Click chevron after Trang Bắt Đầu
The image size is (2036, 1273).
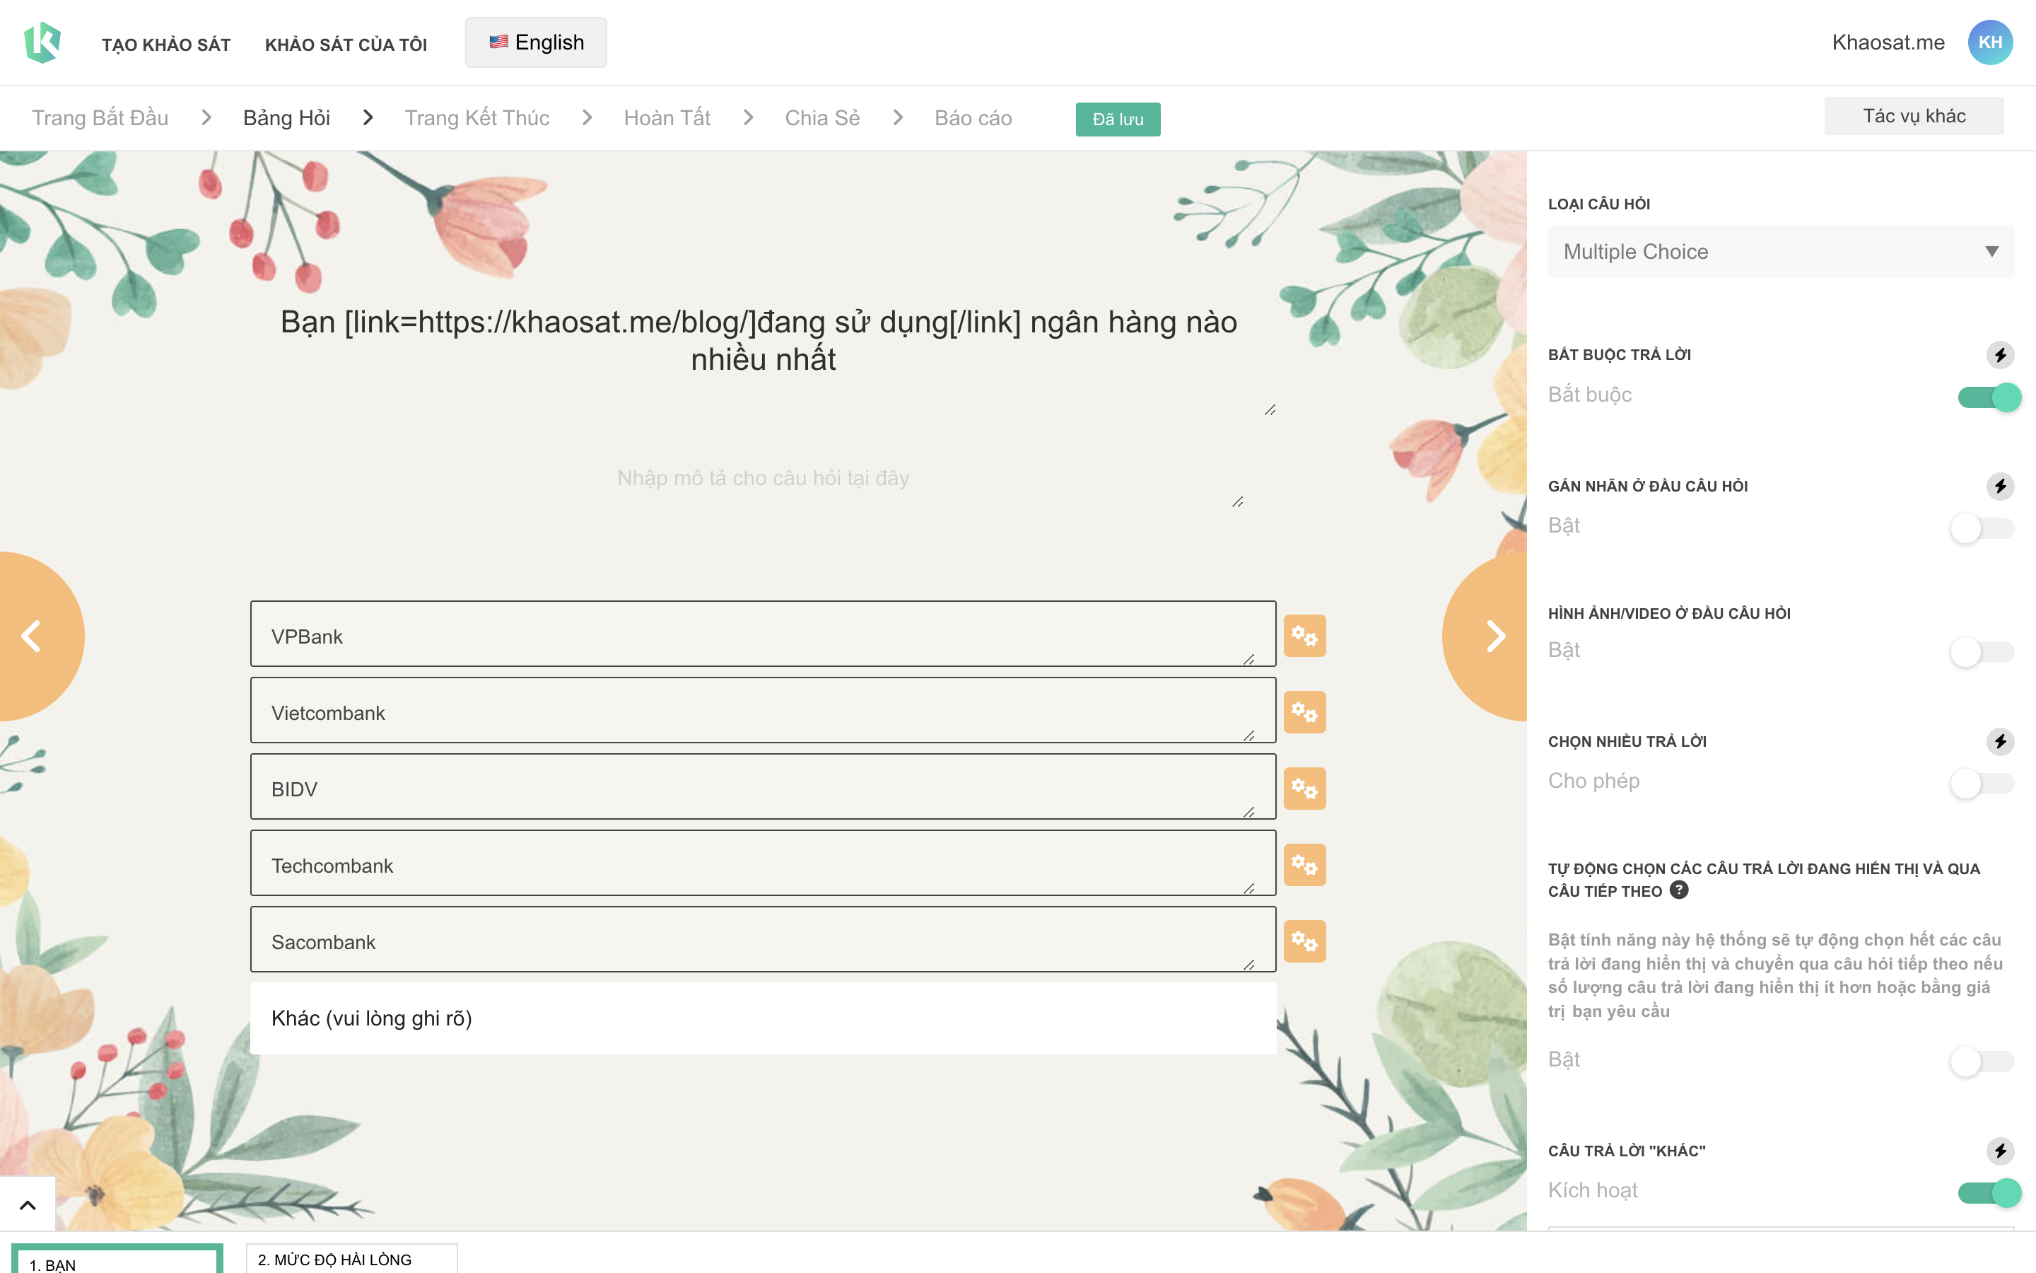click(206, 117)
